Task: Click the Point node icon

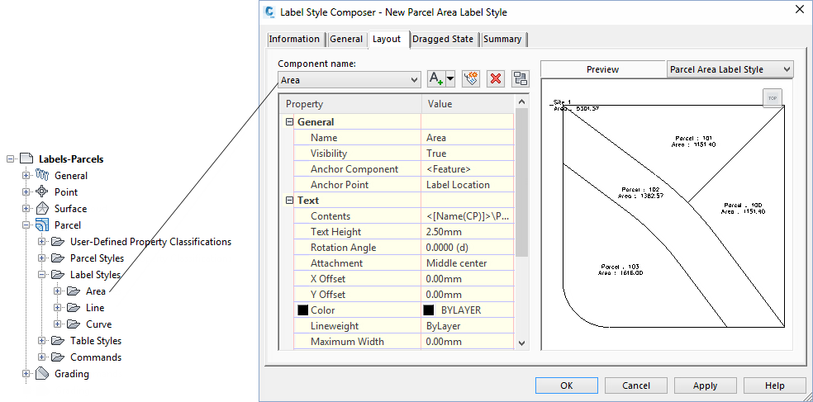Action: pyautogui.click(x=42, y=192)
